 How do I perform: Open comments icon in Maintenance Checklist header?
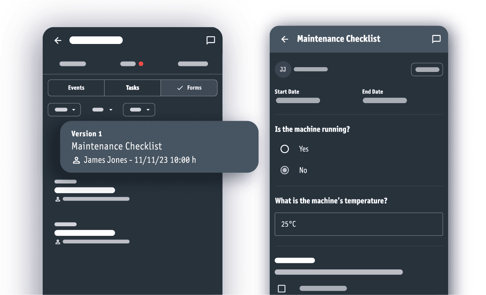pos(436,39)
